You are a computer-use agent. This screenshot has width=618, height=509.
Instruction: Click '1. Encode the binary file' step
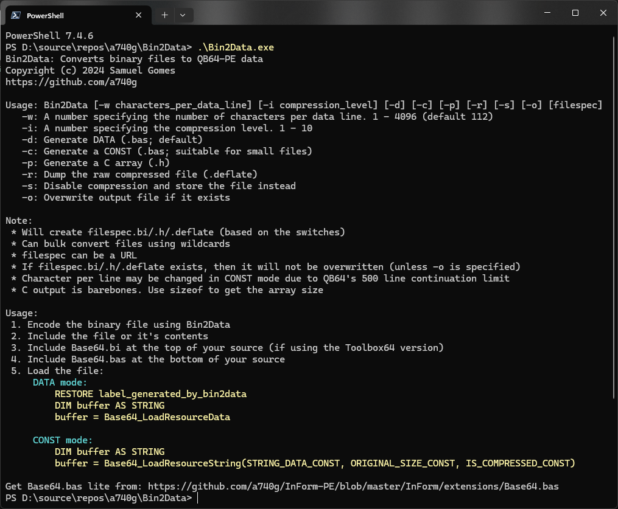(120, 324)
